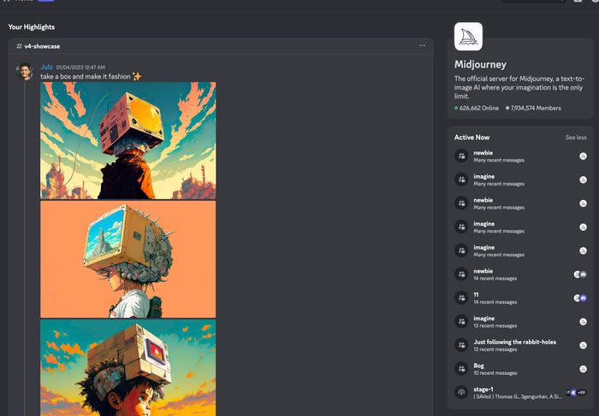The width and height of the screenshot is (599, 416).
Task: Click the 'Your Highlights' heading
Action: click(32, 26)
